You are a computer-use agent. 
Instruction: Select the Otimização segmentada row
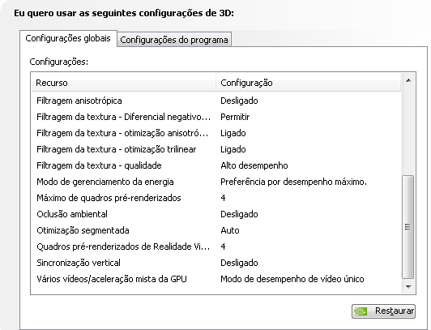coord(216,230)
